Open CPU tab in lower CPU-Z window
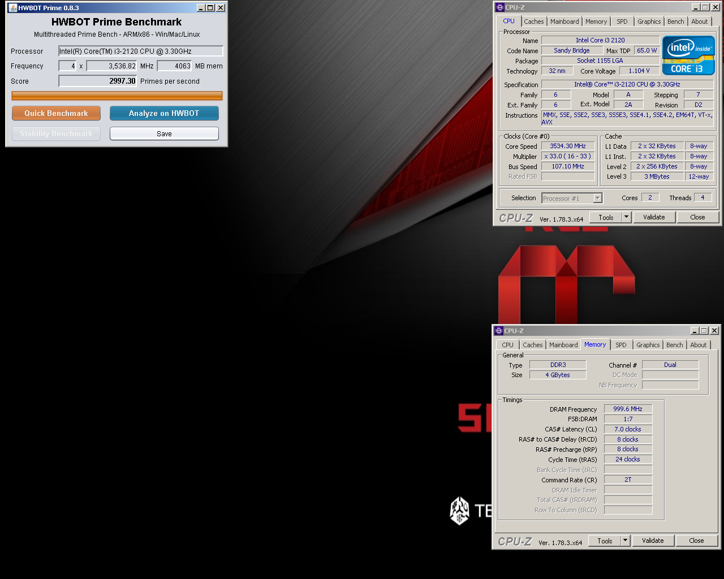The image size is (724, 579). click(507, 345)
